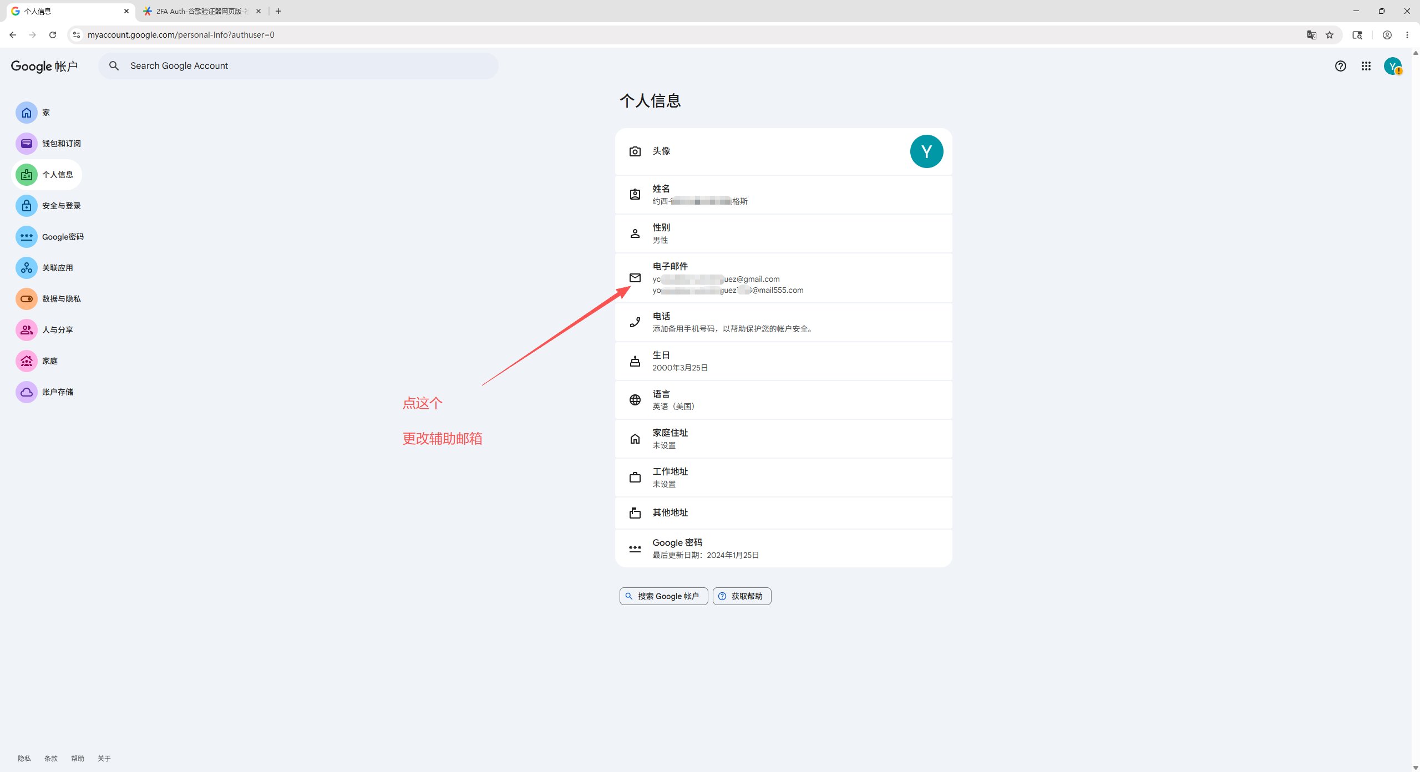Switch to the 个人信息 browser tab

click(69, 11)
